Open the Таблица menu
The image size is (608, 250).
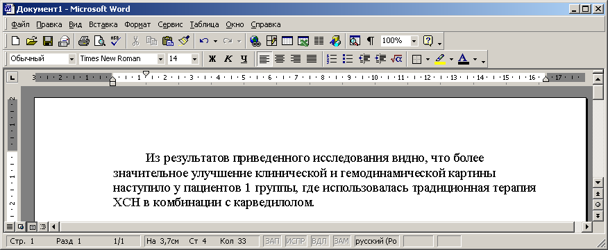(x=204, y=24)
